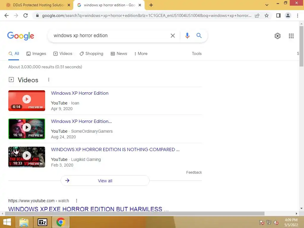Image resolution: width=304 pixels, height=228 pixels.
Task: Open the Windows Start button
Action: pos(7,222)
